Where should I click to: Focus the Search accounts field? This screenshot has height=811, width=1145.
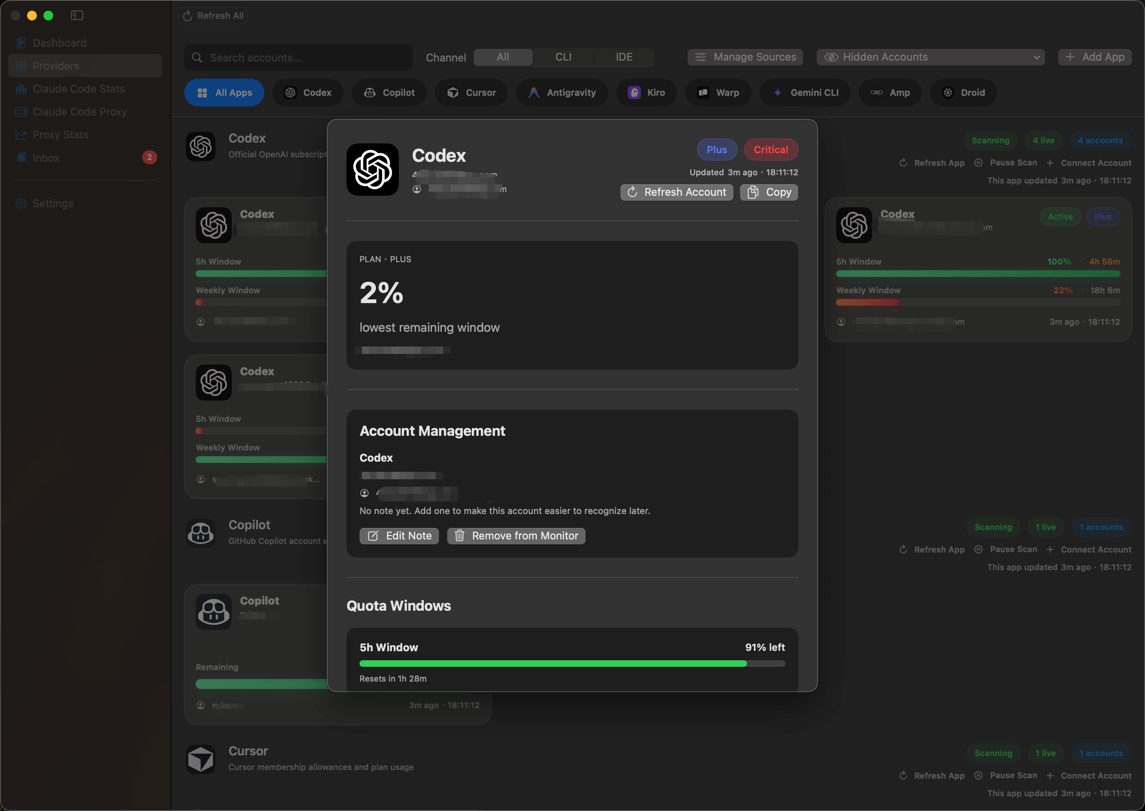tap(299, 57)
